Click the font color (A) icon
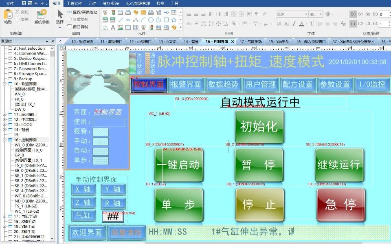391x244 pixels. pyautogui.click(x=301, y=24)
